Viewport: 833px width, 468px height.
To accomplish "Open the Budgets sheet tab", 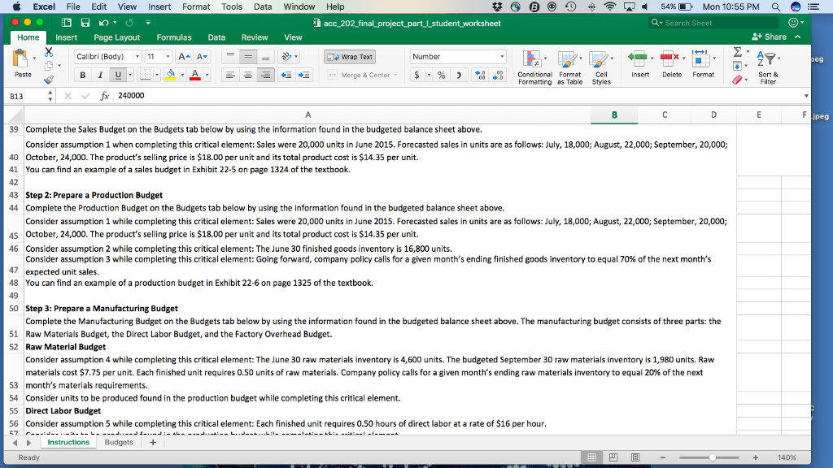I will [x=119, y=442].
